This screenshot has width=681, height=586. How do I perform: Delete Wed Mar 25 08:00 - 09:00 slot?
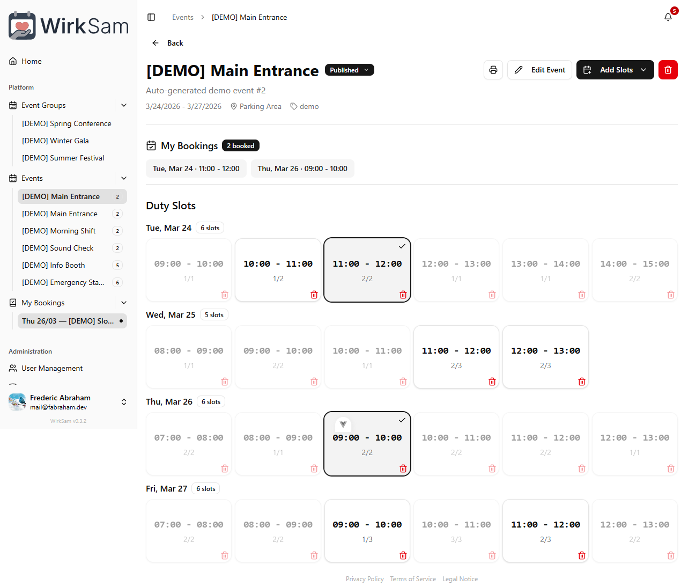(225, 382)
